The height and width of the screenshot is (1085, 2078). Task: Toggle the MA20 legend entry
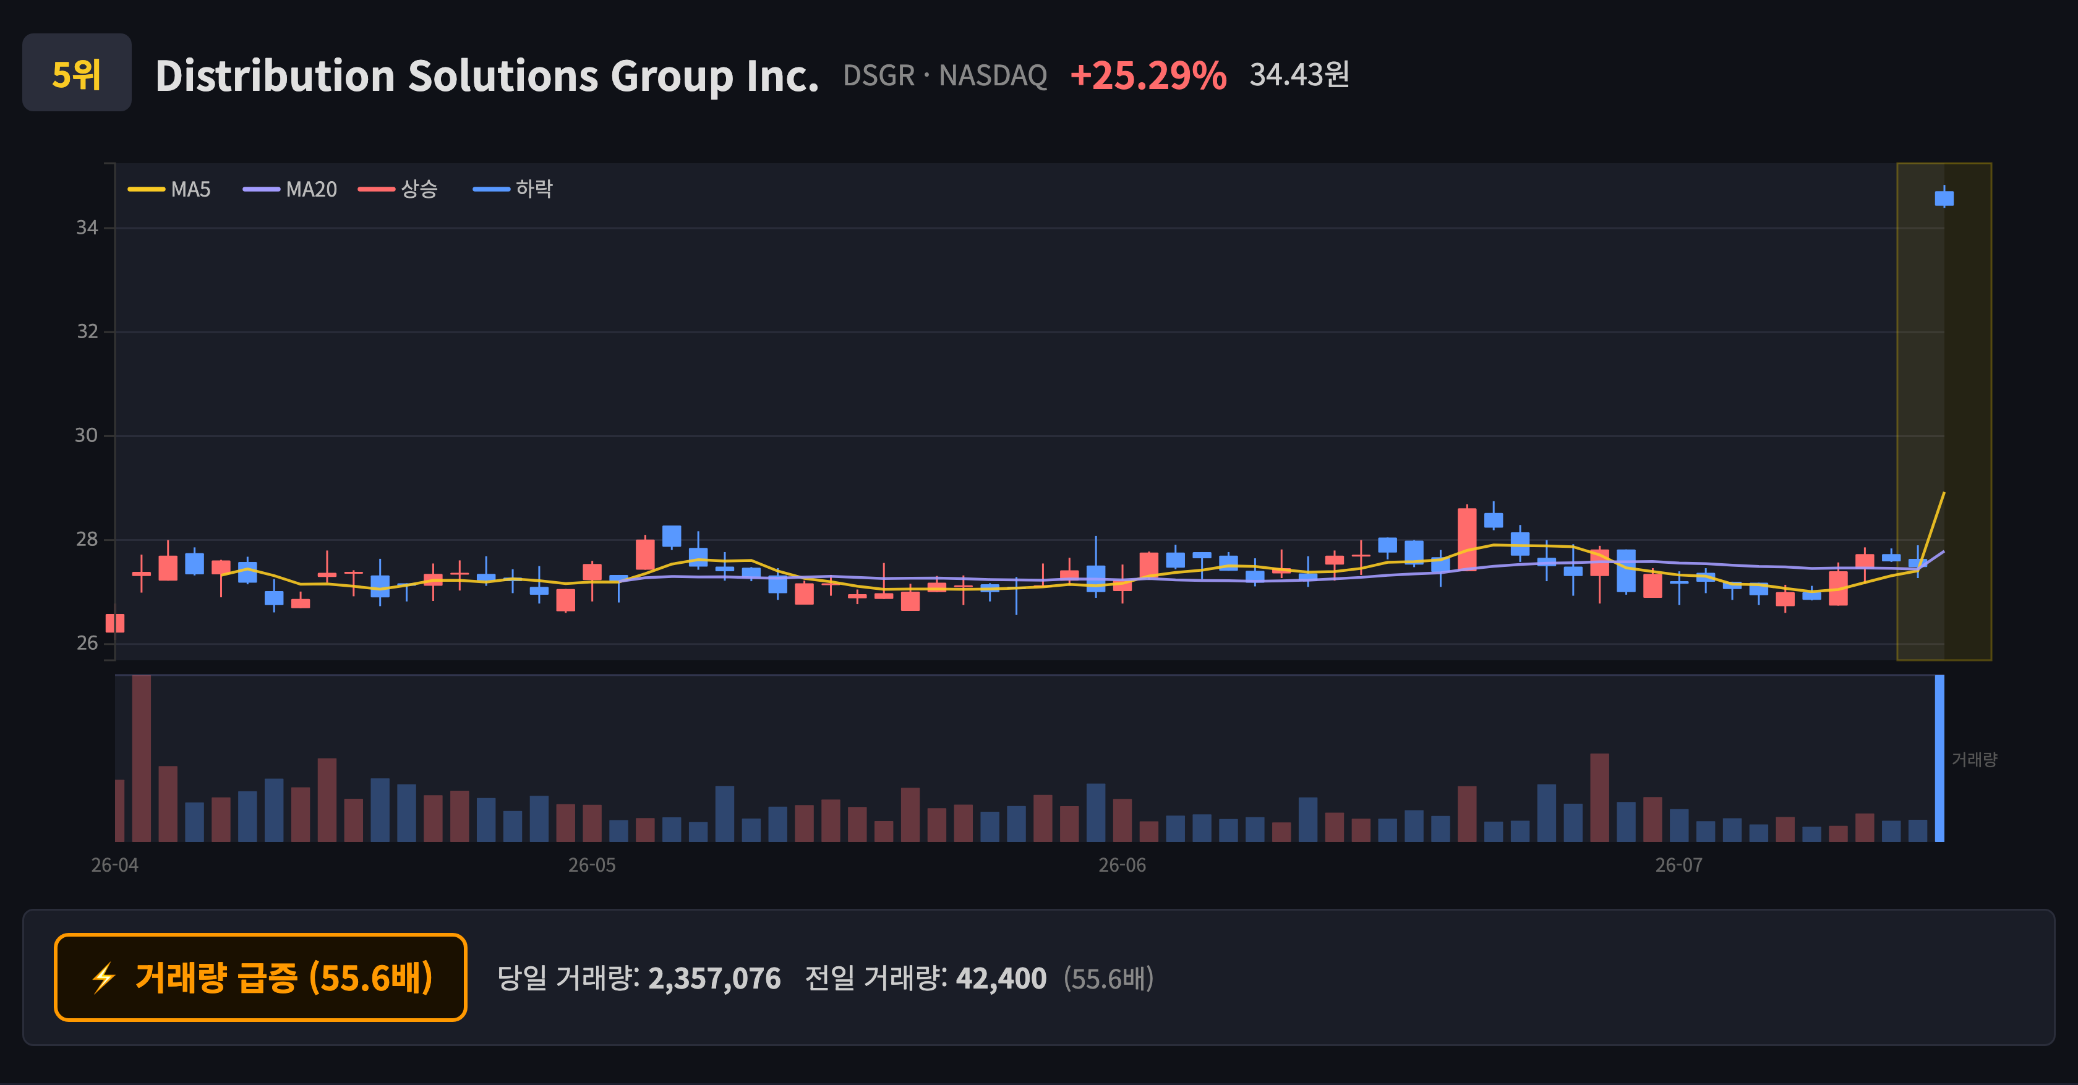(x=291, y=189)
